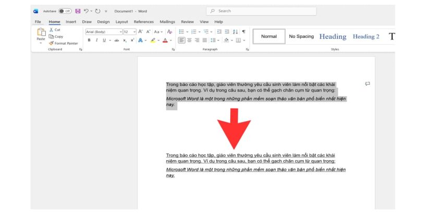Toggle superscript formatting
Image resolution: width=443 pixels, height=221 pixels.
[132, 41]
